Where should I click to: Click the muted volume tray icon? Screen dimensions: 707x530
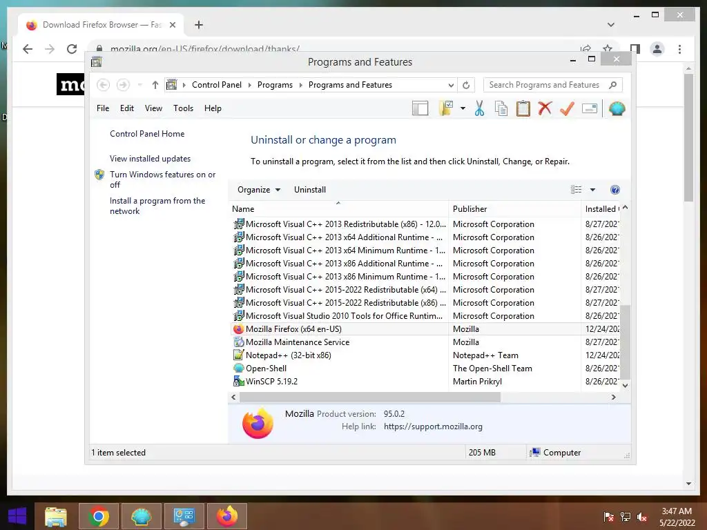[x=642, y=517]
